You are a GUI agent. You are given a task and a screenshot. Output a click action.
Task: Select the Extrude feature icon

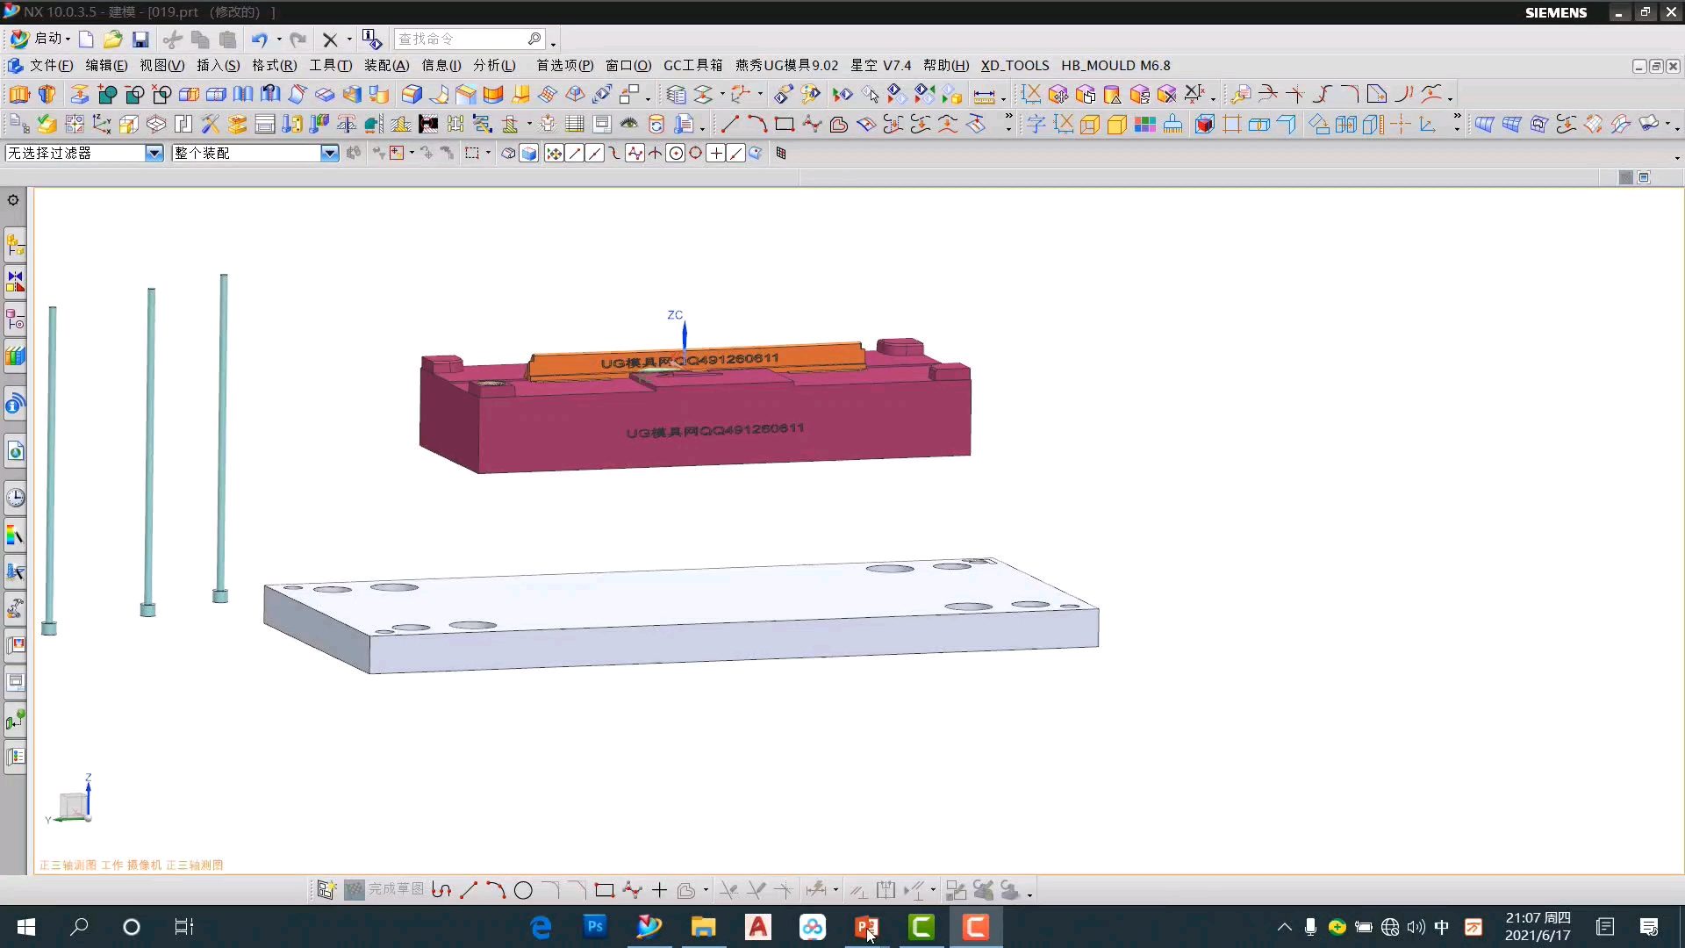point(19,94)
